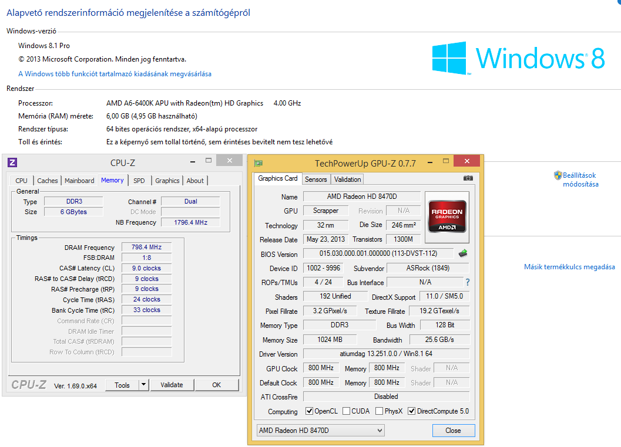Click the Memory Size value 1024 MB
The width and height of the screenshot is (621, 447).
[x=330, y=340]
